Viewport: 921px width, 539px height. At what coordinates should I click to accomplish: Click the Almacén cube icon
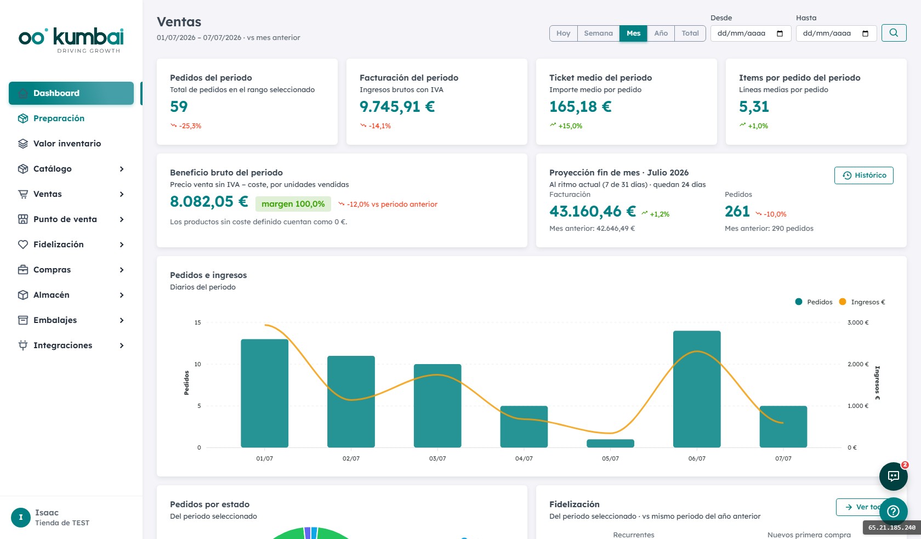point(23,295)
